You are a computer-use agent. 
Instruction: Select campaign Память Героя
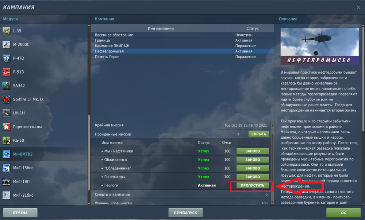(182, 57)
